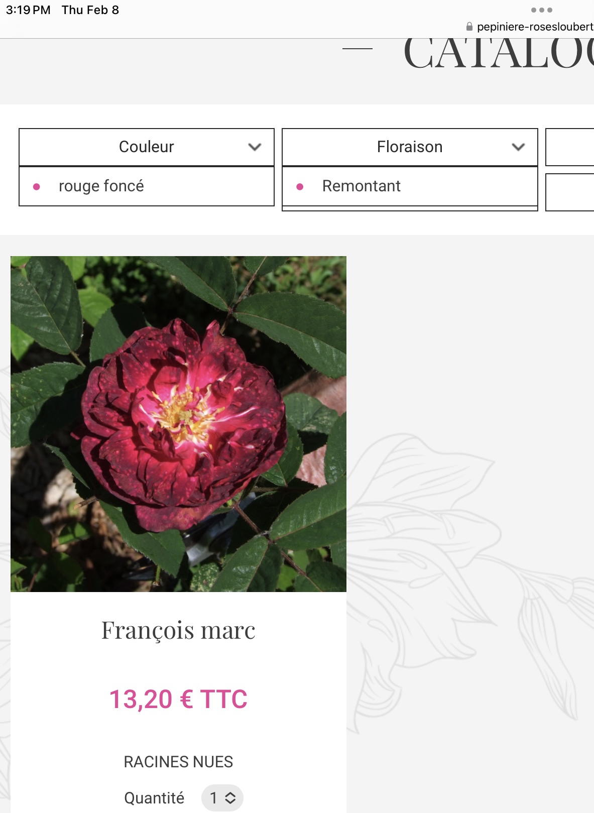594x813 pixels.
Task: Click the padlock icon beside the URL
Action: (x=469, y=27)
